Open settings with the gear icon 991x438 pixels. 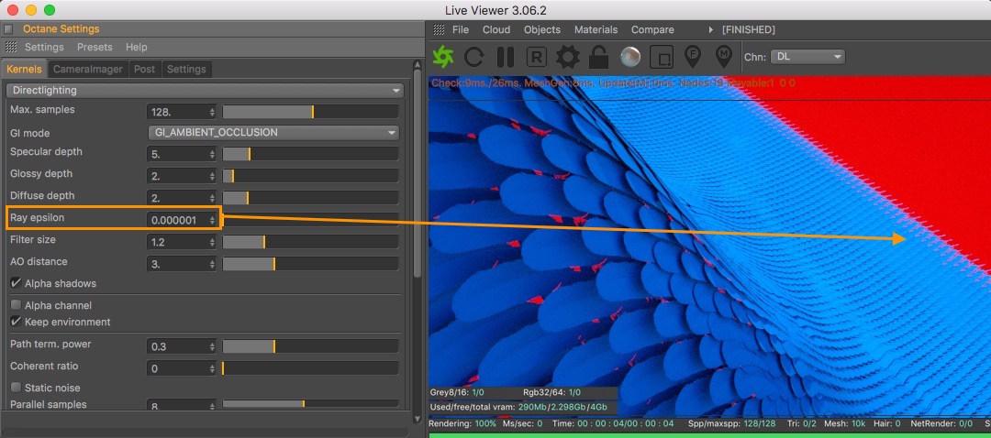coord(568,57)
